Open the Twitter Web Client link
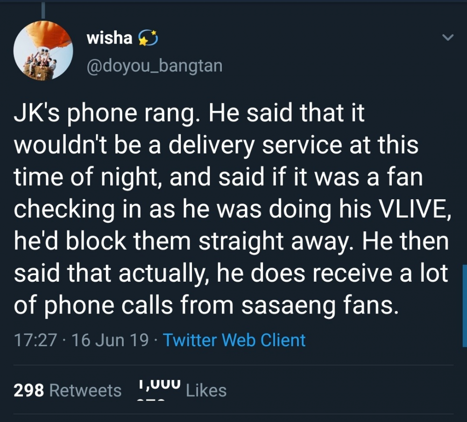The height and width of the screenshot is (422, 467). (x=234, y=340)
